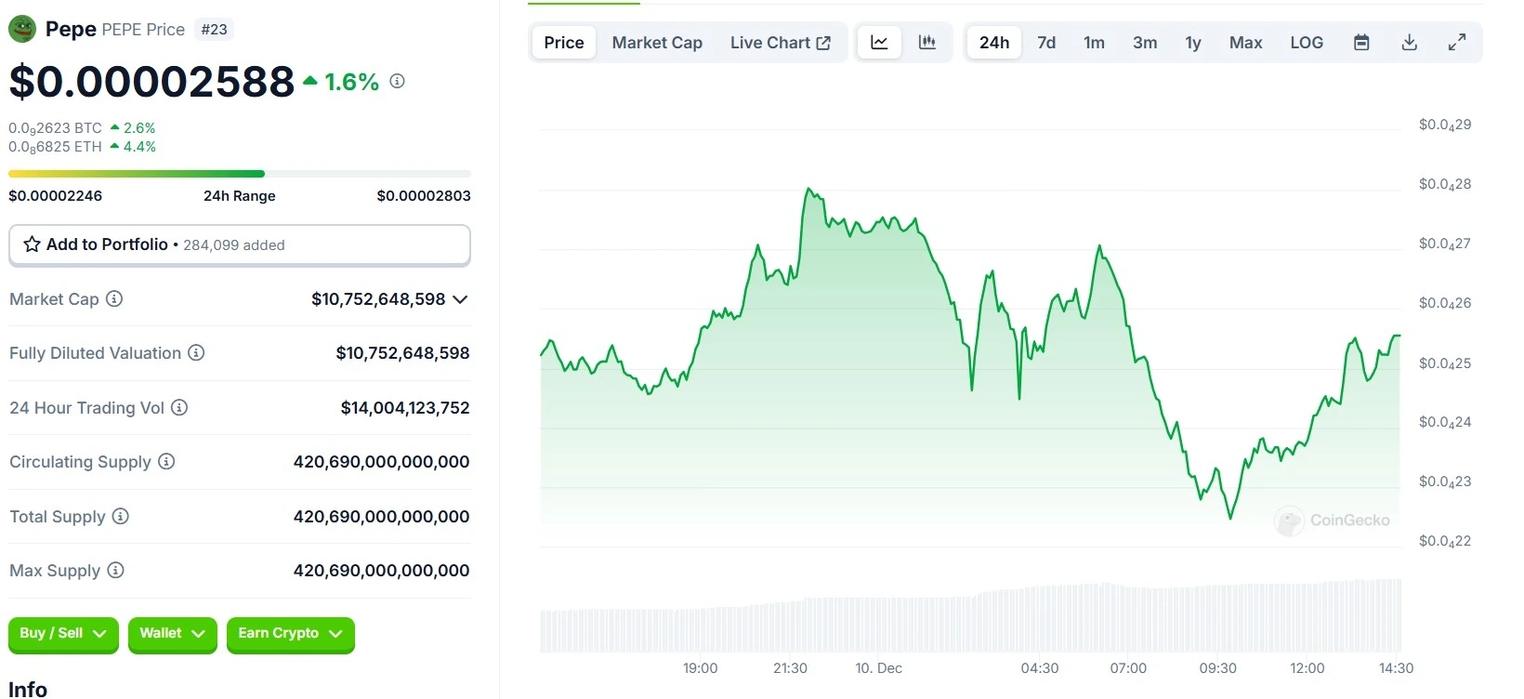
Task: Click the 24h high $0.00002803
Action: [x=424, y=196]
